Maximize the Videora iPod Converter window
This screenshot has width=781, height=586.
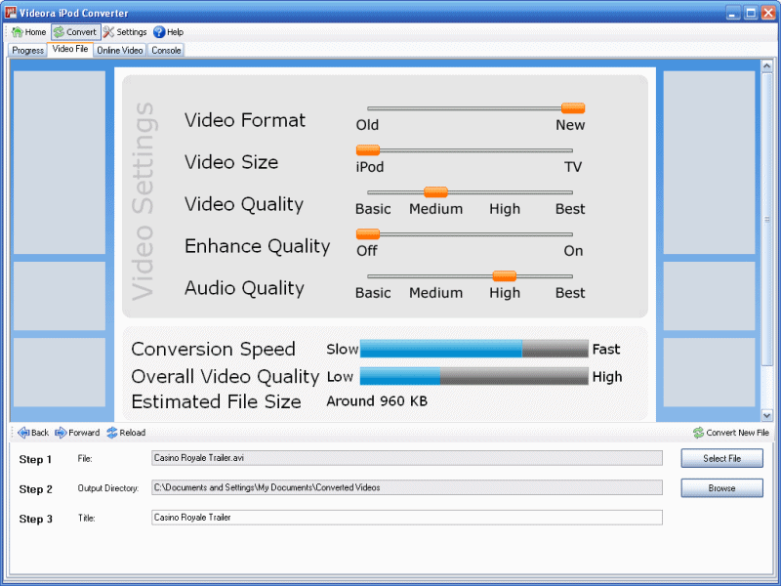[751, 13]
